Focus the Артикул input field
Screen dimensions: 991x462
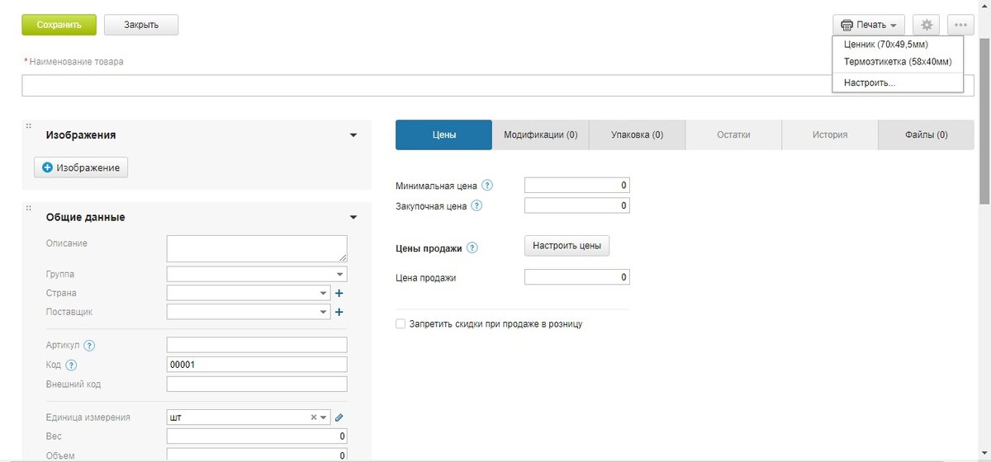click(x=257, y=345)
